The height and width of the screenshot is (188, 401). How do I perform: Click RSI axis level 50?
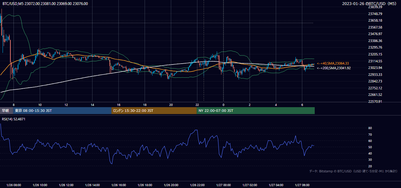tap(370, 147)
